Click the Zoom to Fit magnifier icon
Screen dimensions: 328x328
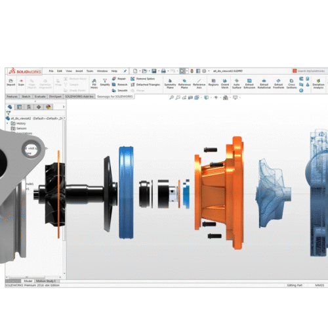tap(172, 98)
